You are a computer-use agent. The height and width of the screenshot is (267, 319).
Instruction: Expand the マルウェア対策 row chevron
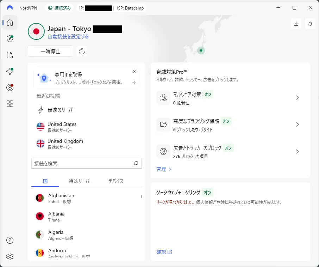(298, 98)
